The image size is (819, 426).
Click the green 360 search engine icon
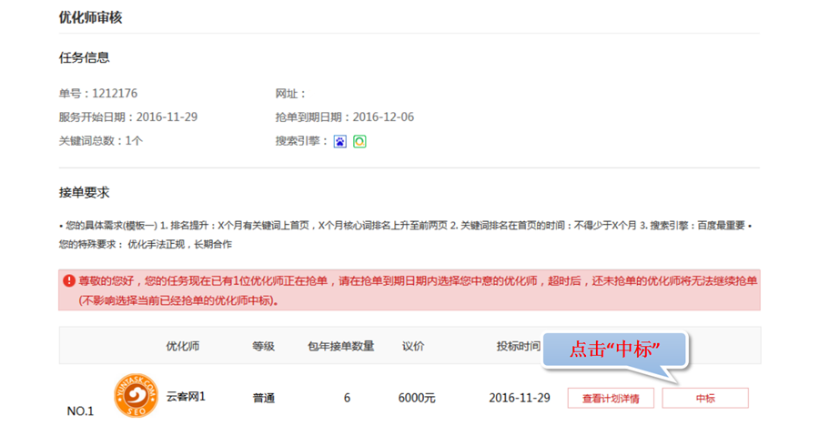click(359, 142)
